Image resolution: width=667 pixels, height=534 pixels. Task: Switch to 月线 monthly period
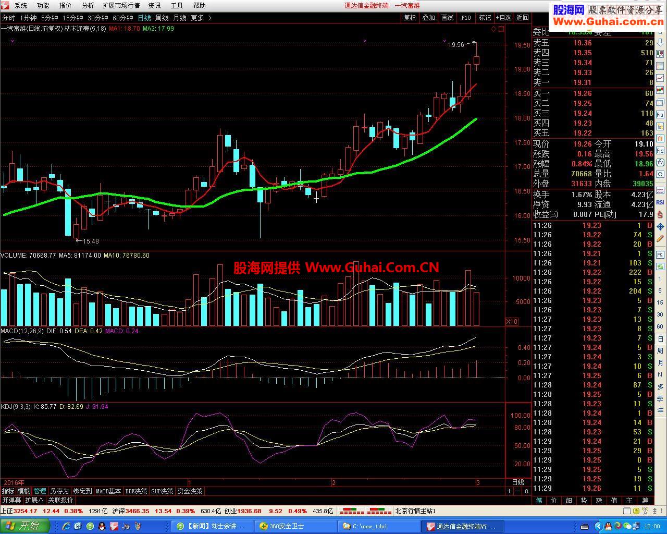pyautogui.click(x=180, y=18)
